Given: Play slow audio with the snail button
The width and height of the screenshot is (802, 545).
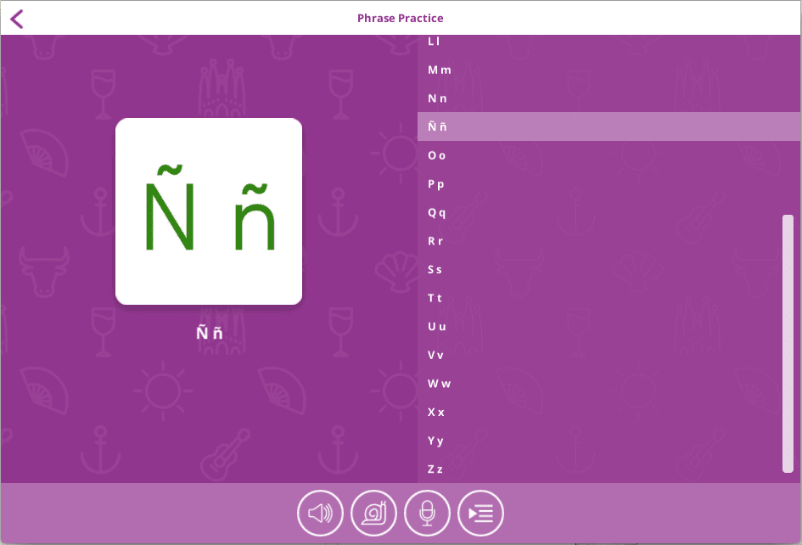Looking at the screenshot, I should [374, 513].
